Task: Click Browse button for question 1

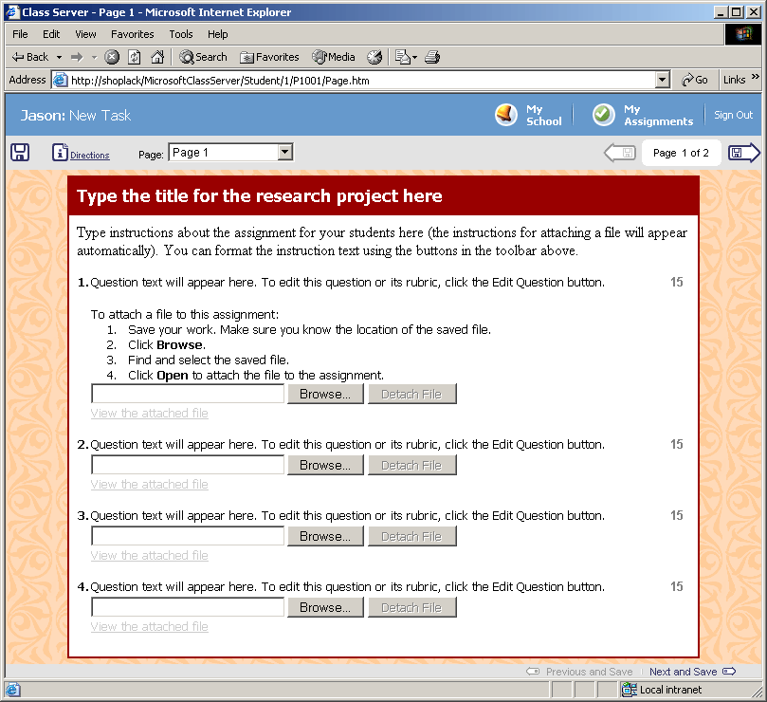Action: coord(325,394)
